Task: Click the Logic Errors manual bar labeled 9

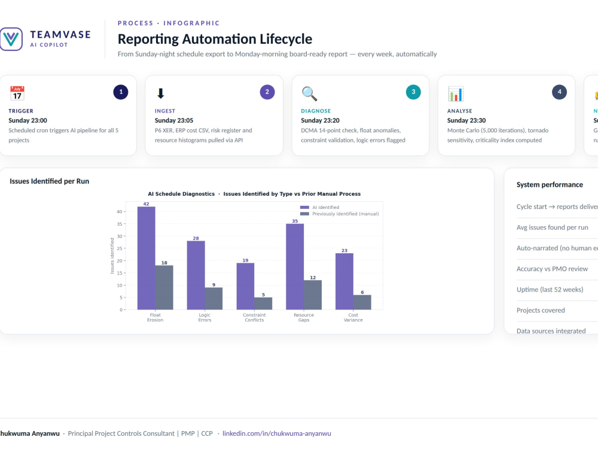Action: 213,299
